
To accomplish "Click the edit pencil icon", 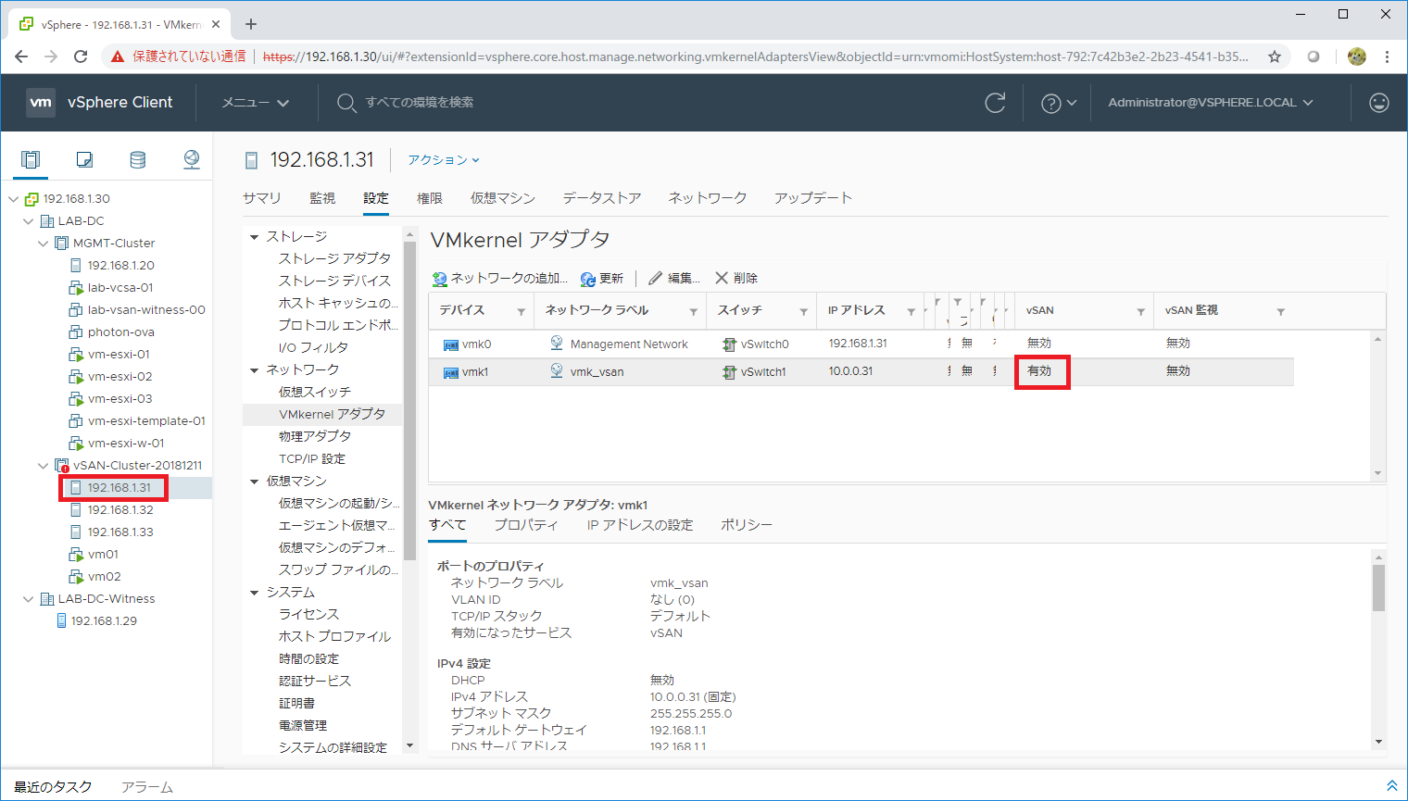I will click(x=656, y=278).
